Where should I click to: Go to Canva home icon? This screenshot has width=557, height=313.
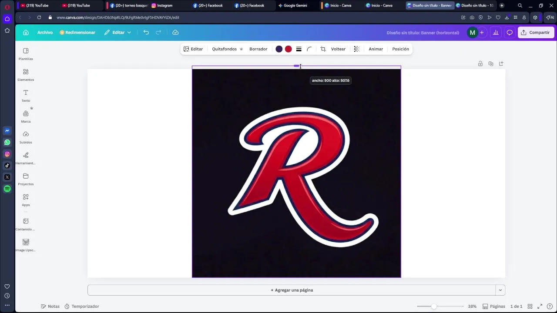(x=26, y=33)
